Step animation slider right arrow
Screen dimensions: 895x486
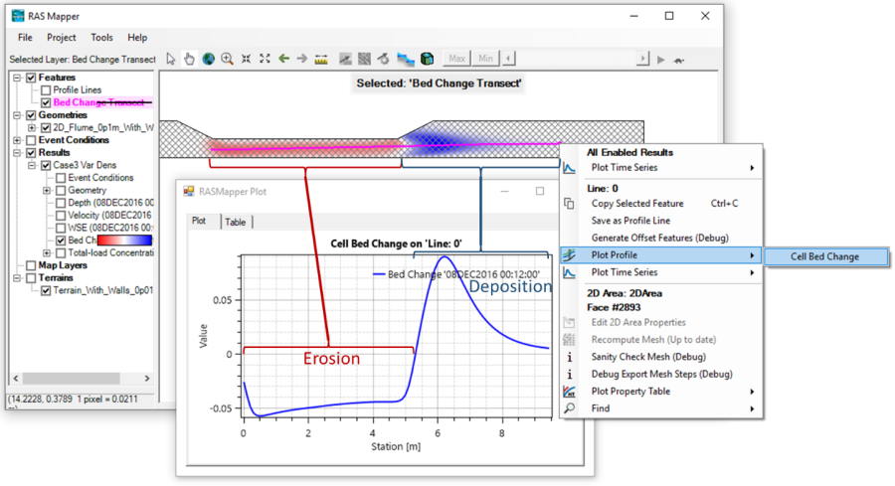[x=643, y=59]
